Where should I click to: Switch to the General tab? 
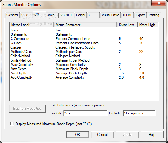tap(12, 15)
